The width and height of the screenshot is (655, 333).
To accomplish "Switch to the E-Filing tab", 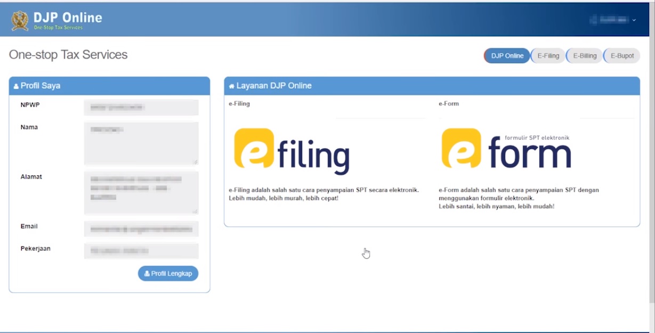I will [x=548, y=55].
